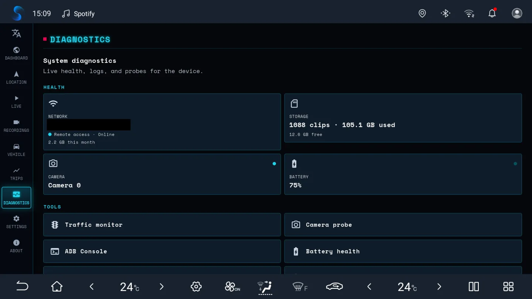Open the ADB Console tool
This screenshot has width=532, height=299.
point(162,251)
